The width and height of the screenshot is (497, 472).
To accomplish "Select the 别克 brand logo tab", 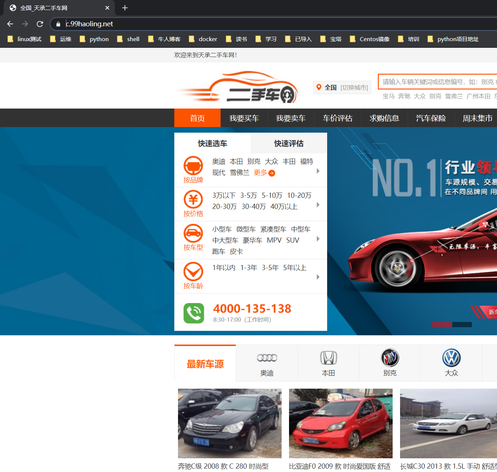I will [x=390, y=363].
